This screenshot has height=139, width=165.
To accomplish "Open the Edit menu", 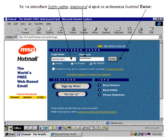I will [x=16, y=24].
